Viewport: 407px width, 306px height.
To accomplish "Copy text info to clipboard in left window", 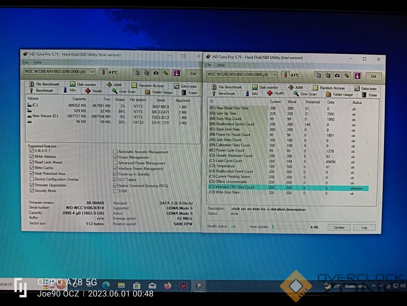I will click(x=137, y=73).
